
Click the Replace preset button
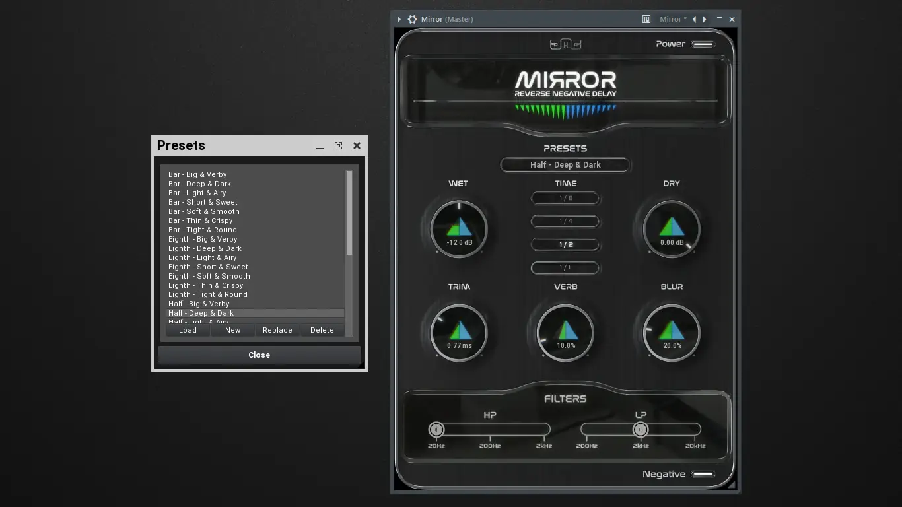tap(277, 330)
